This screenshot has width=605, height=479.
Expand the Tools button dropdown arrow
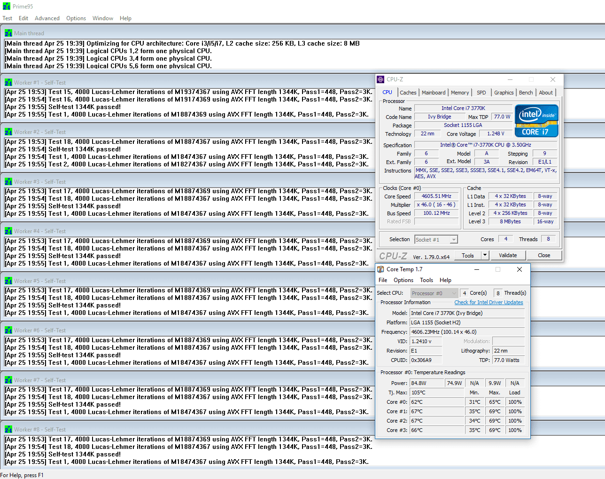pyautogui.click(x=485, y=255)
